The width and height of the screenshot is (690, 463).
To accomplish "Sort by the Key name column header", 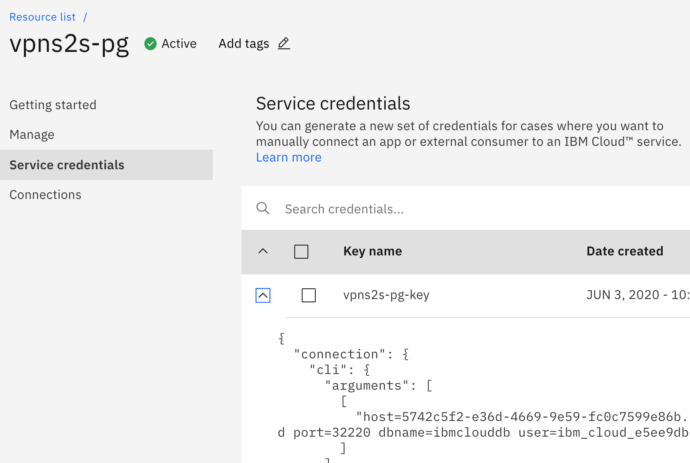I will (x=372, y=251).
